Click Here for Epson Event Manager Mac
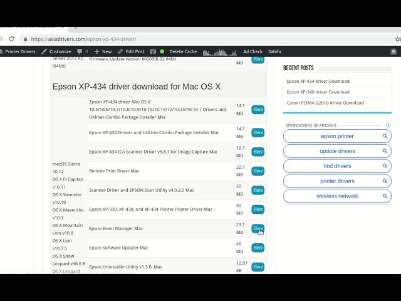Viewport: 401px width, 301px height. click(258, 228)
